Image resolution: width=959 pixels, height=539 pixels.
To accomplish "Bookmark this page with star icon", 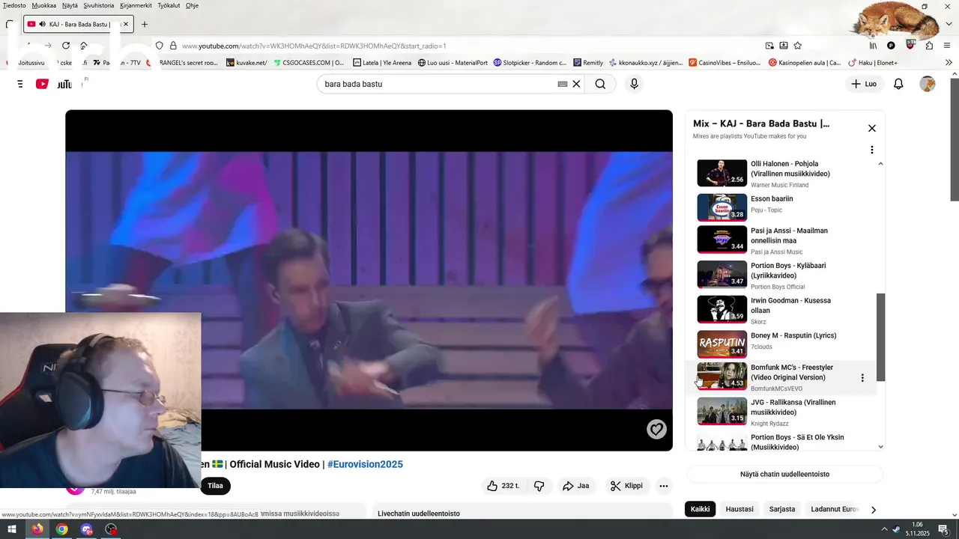I will [x=798, y=46].
